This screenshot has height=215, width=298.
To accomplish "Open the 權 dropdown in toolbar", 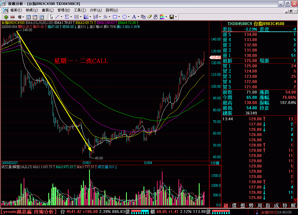I will (21, 17).
